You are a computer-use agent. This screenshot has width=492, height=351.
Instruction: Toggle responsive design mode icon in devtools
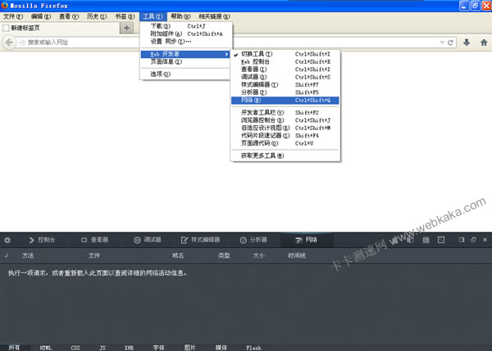441,240
